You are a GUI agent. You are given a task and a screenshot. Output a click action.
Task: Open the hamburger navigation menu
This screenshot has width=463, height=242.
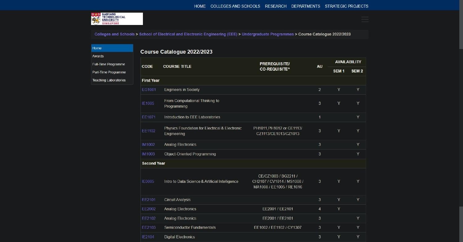(365, 19)
